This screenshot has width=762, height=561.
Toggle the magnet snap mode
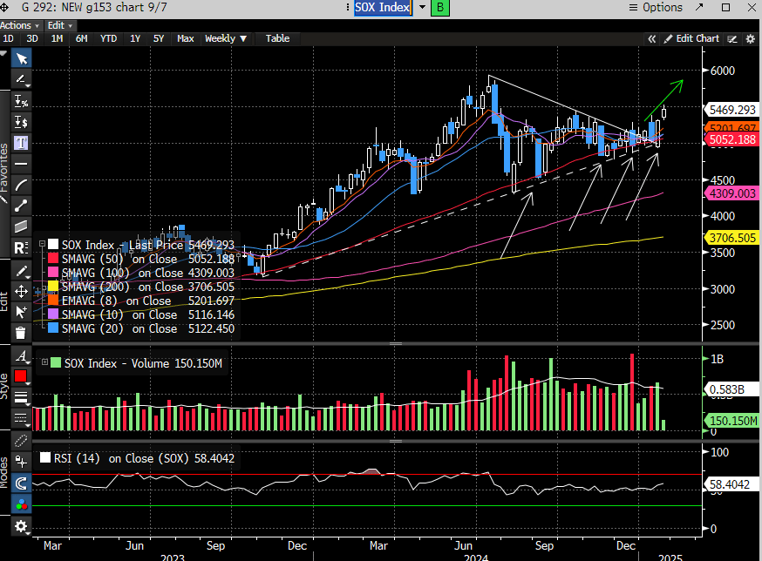pyautogui.click(x=21, y=483)
